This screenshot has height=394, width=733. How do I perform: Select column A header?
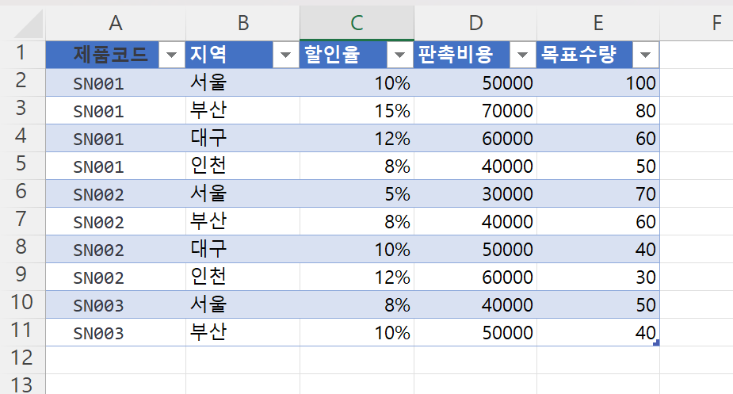[x=116, y=23]
